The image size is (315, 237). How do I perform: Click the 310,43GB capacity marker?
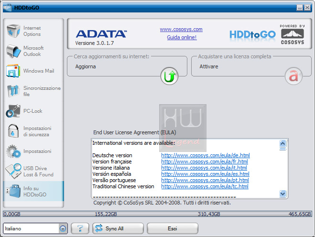[209, 214]
